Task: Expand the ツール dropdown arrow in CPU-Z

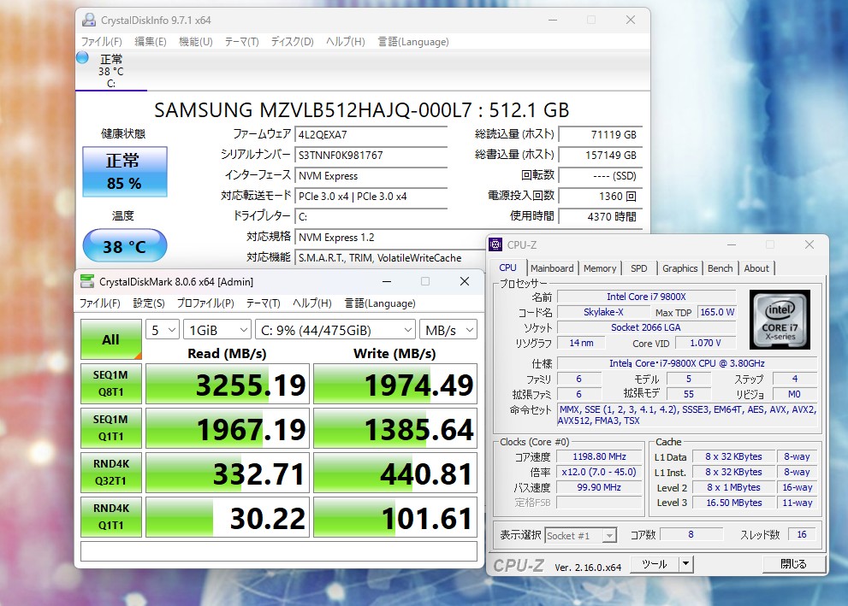Action: pos(685,564)
